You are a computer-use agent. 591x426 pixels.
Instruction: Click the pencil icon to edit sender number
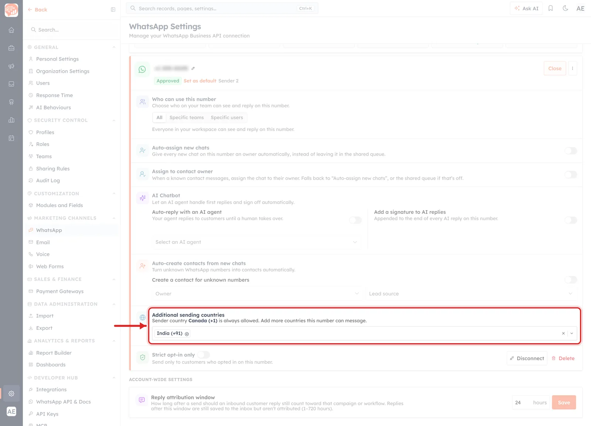pyautogui.click(x=193, y=68)
